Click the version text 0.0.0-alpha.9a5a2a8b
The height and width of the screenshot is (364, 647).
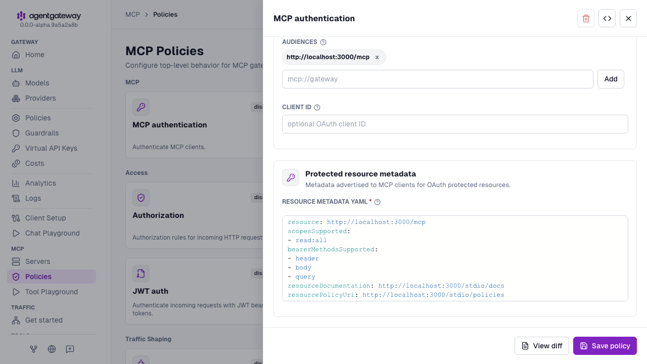tap(49, 25)
